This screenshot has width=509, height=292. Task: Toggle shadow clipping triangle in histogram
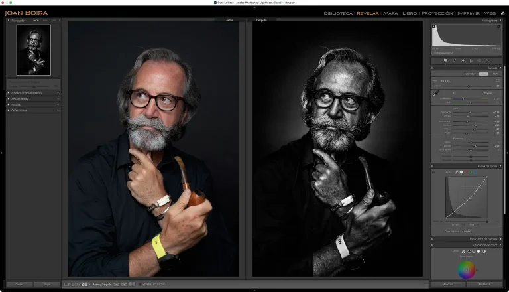(434, 27)
